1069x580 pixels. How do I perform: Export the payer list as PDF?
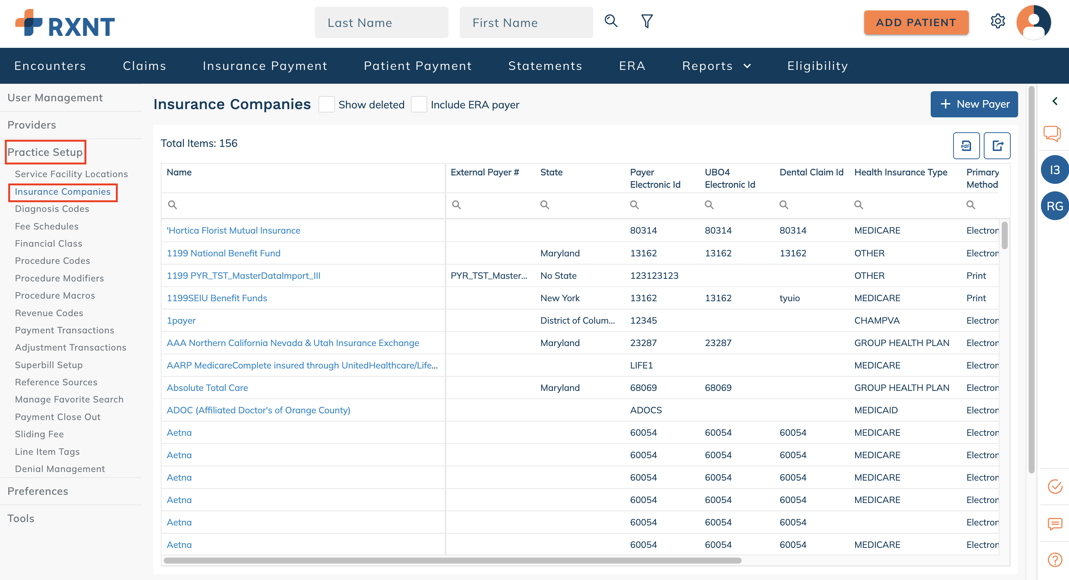pyautogui.click(x=966, y=146)
